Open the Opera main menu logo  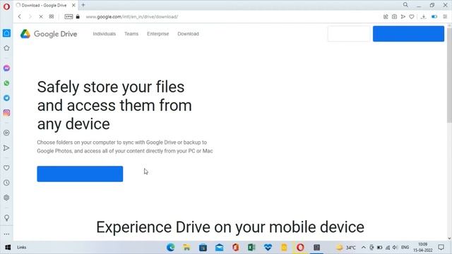(x=6, y=6)
